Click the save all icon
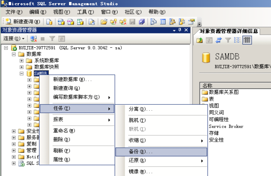Image resolution: width=271 pixels, height=176 pixels. [x=142, y=22]
